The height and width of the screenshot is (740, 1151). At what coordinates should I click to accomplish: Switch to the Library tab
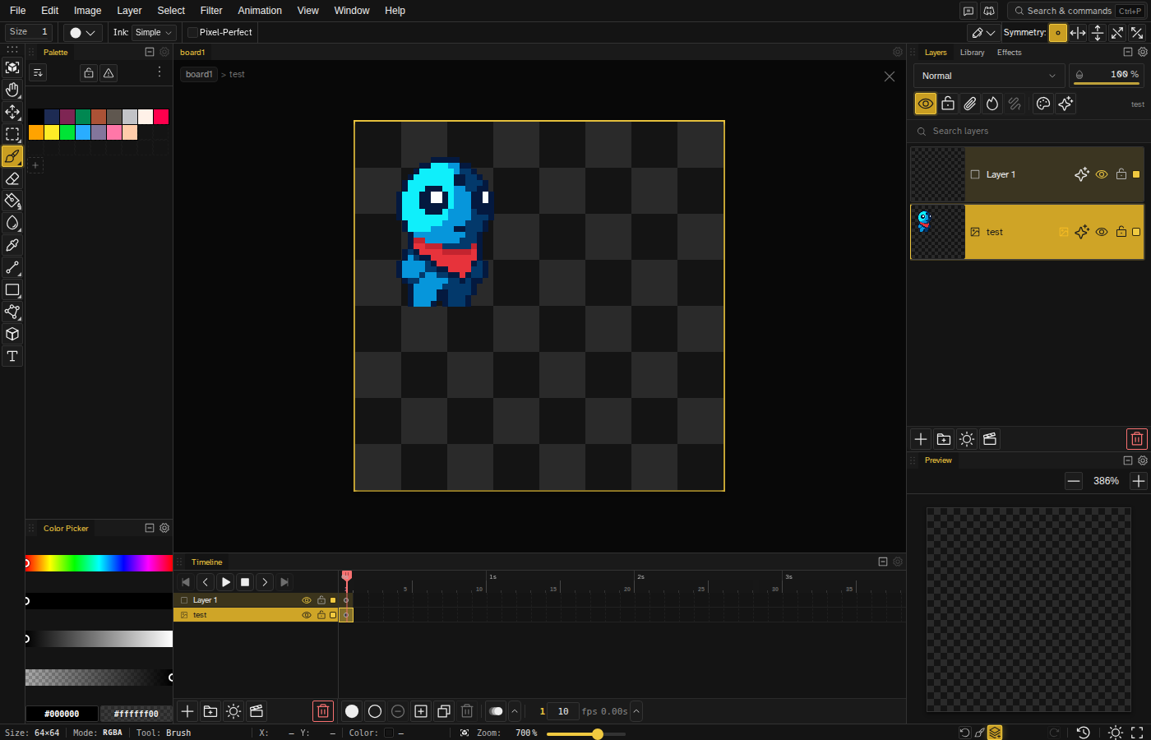pos(972,53)
